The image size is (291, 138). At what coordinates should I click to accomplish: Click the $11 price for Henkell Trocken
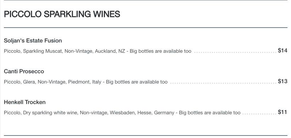(x=282, y=112)
